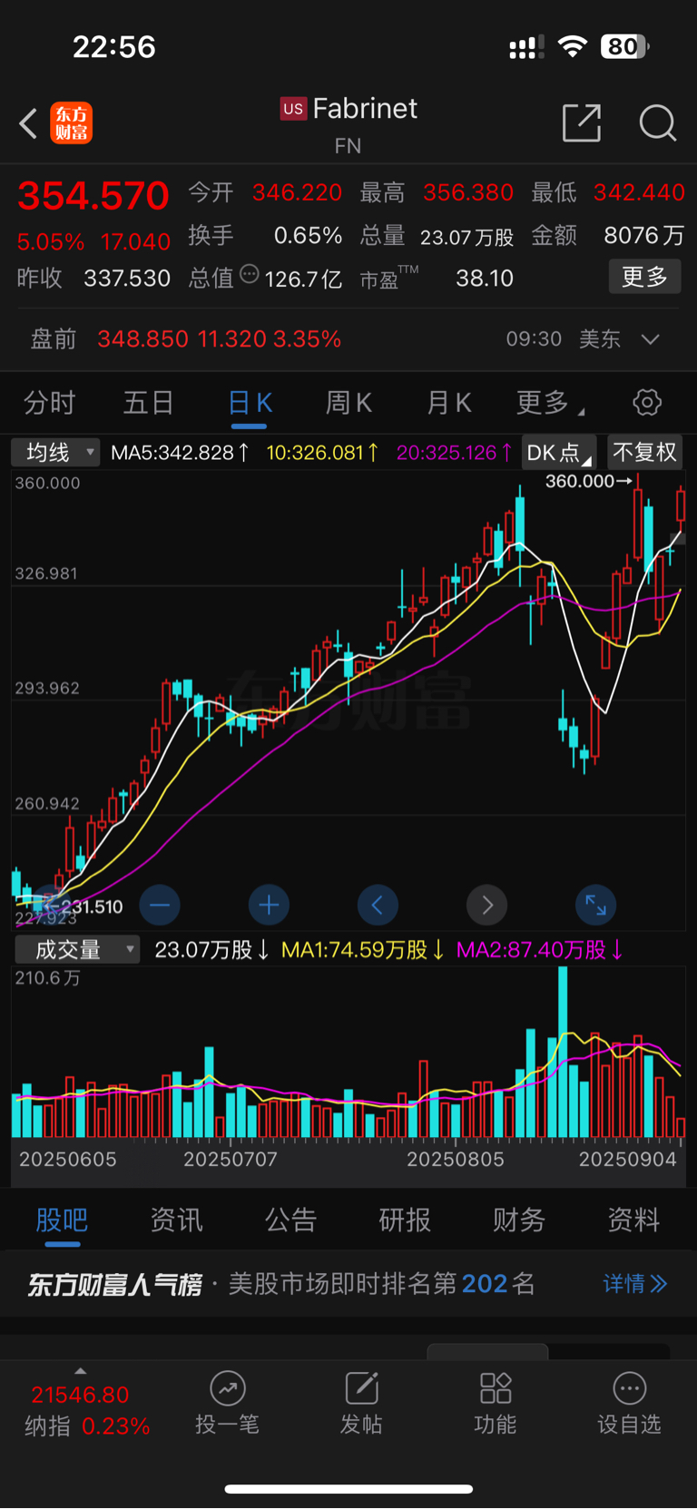Move chart right with arrow button
Screen dimensions: 697x1509
pos(487,905)
